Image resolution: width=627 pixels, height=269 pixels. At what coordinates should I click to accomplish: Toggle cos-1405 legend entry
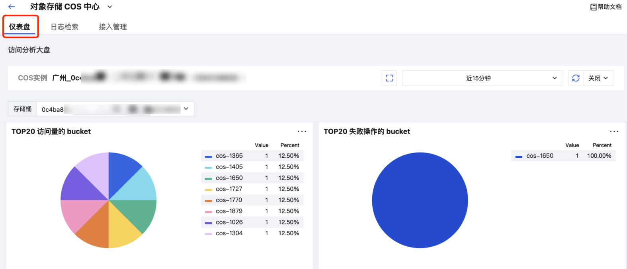[x=229, y=167]
